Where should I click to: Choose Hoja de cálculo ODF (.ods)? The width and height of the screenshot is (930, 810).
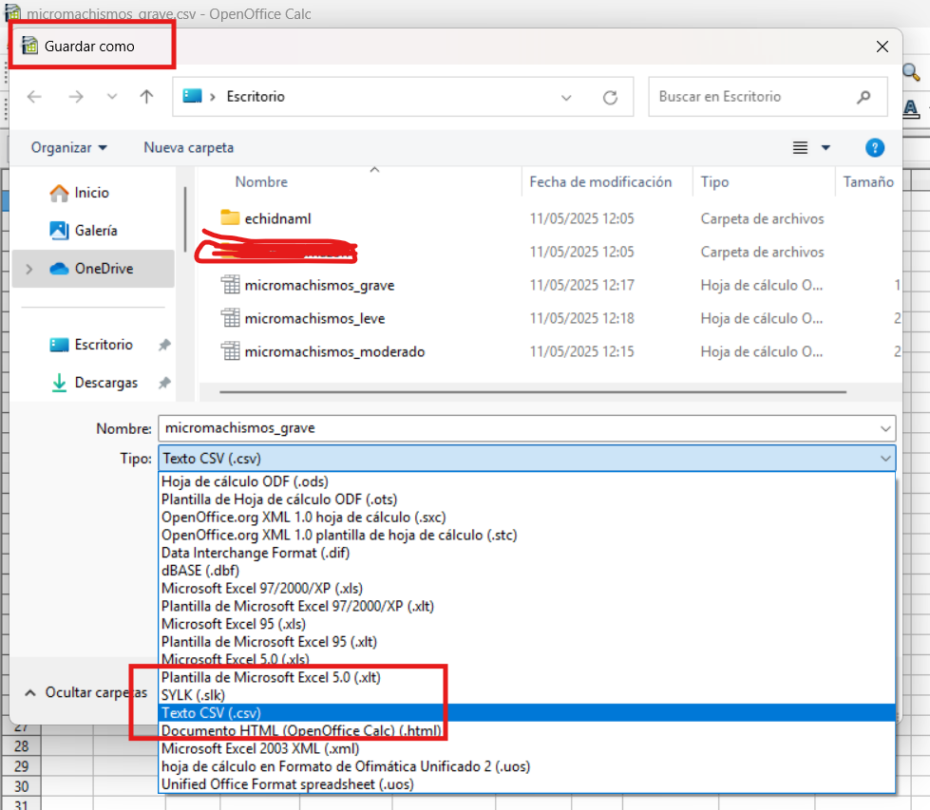click(526, 481)
